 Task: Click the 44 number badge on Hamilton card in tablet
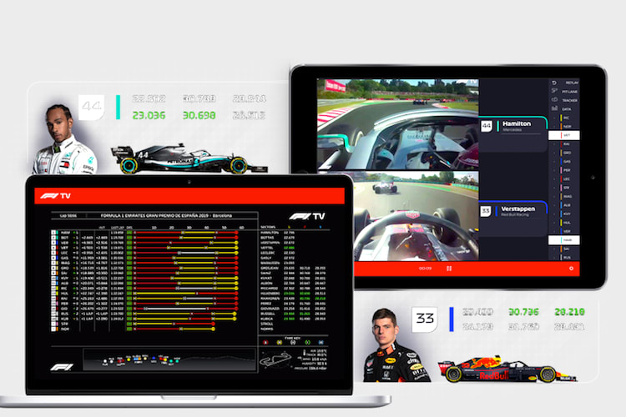point(487,126)
